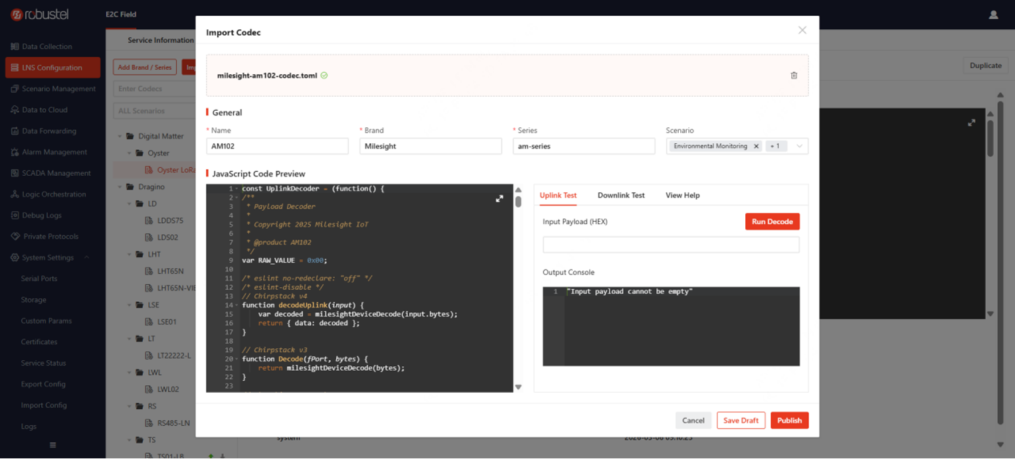Viewport: 1015px width, 459px height.
Task: Select the Service Information tab
Action: 160,40
